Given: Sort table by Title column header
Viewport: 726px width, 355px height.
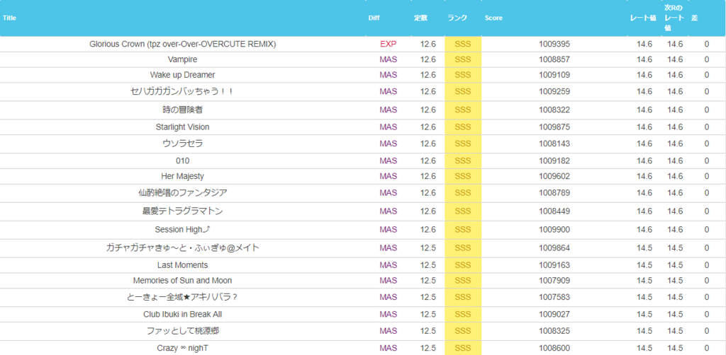Looking at the screenshot, I should click(x=10, y=18).
